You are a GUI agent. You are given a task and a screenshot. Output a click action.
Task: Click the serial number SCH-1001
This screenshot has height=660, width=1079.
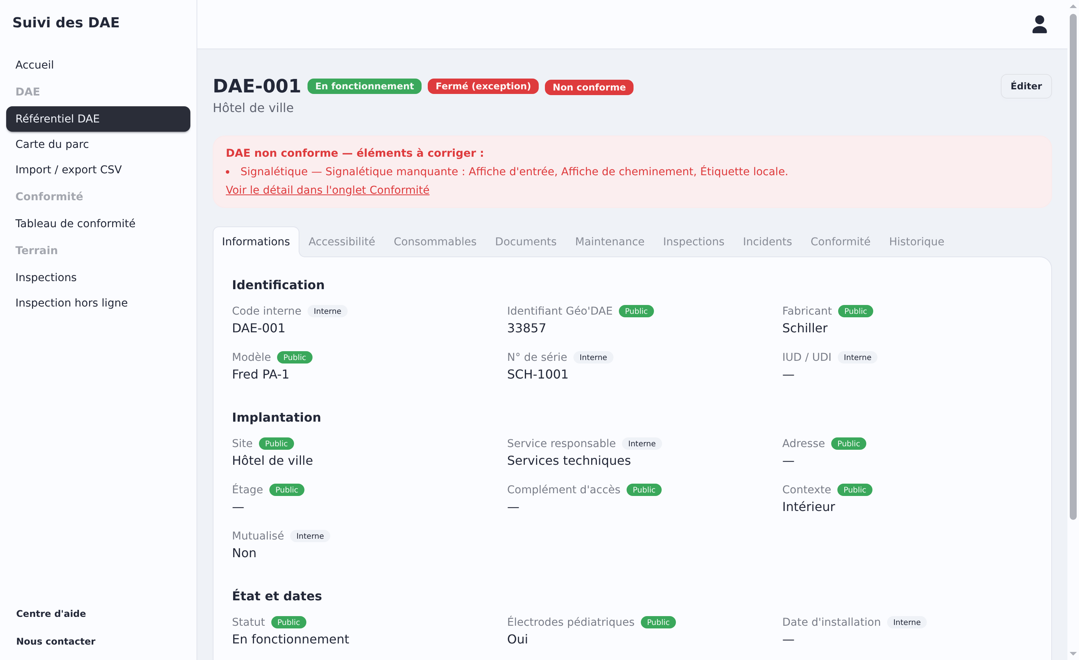537,375
